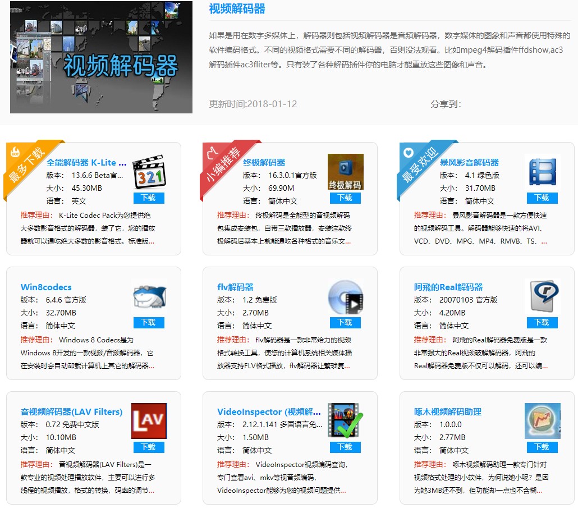Viewport: 578px width, 508px height.
Task: Click 啄木视频解码助理 version 1.0.0.0
Action: coord(451,424)
